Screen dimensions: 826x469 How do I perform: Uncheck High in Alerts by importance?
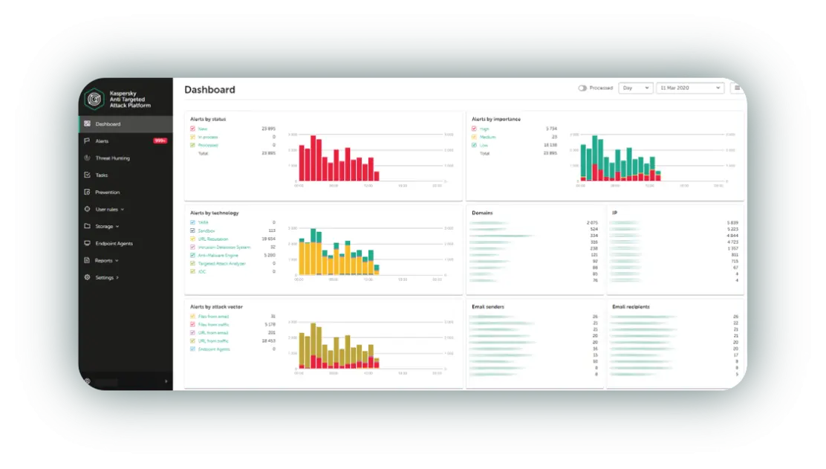474,128
